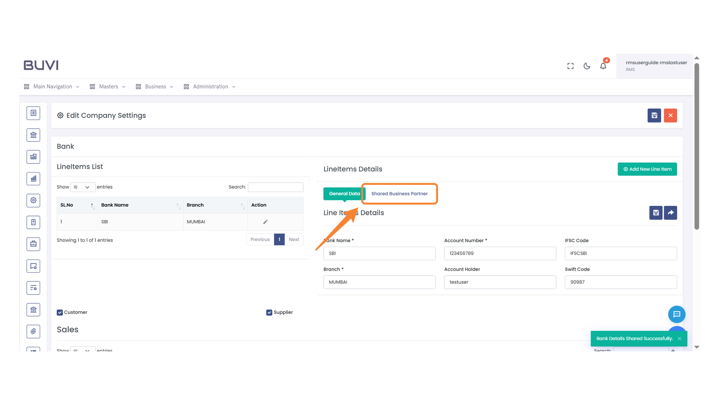Dismiss the Bank Details Shared Successfully toast
Viewport: 720px width, 405px height.
point(679,338)
